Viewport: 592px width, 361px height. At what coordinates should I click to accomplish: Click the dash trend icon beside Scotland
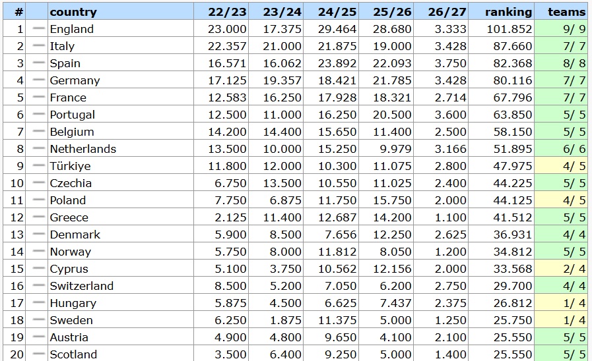point(38,354)
